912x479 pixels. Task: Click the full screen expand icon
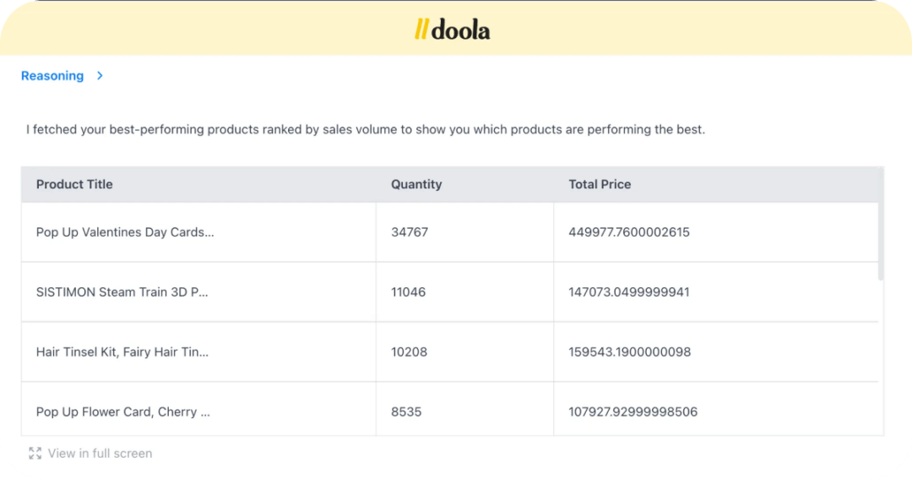pyautogui.click(x=35, y=454)
